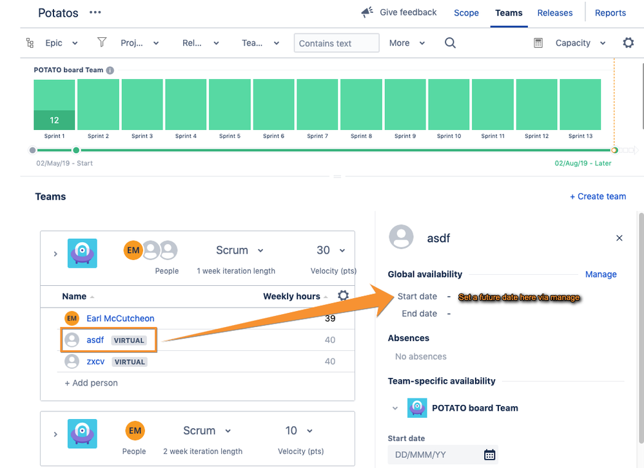Focus the Contains text search field
The height and width of the screenshot is (468, 644).
pyautogui.click(x=337, y=42)
